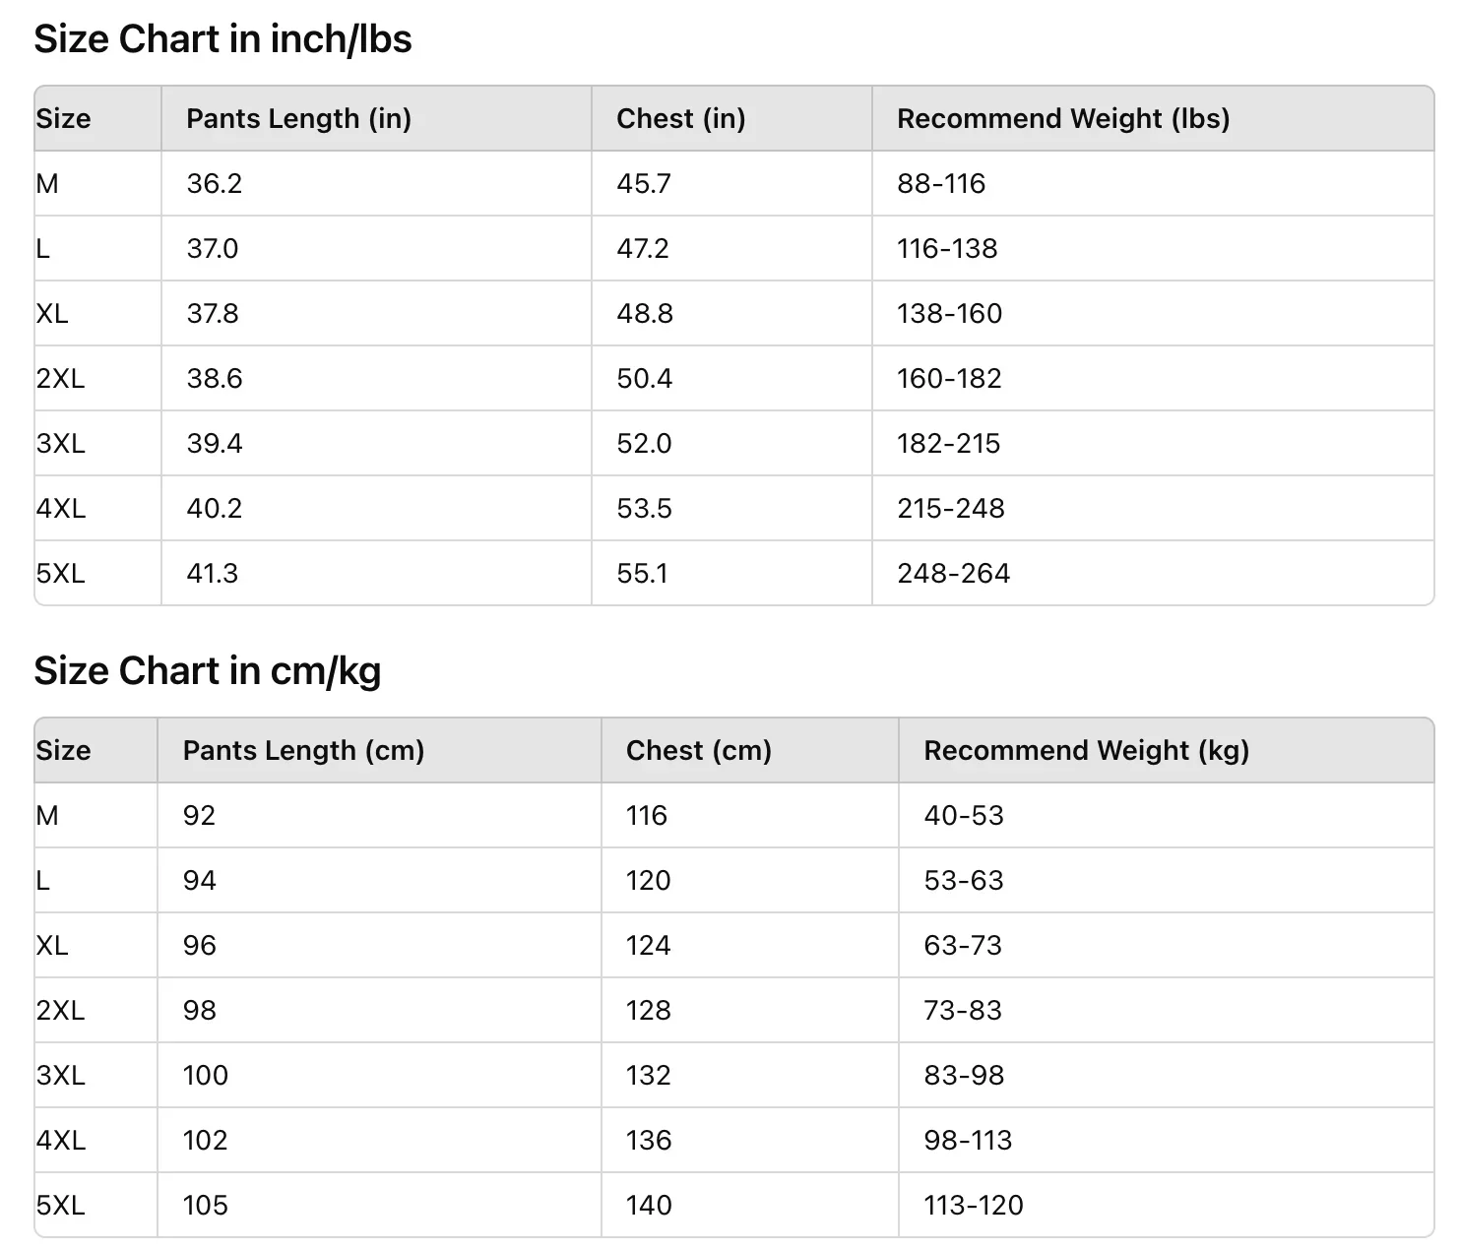Click the 2XL size cell in inch table
The image size is (1459, 1250).
60,379
